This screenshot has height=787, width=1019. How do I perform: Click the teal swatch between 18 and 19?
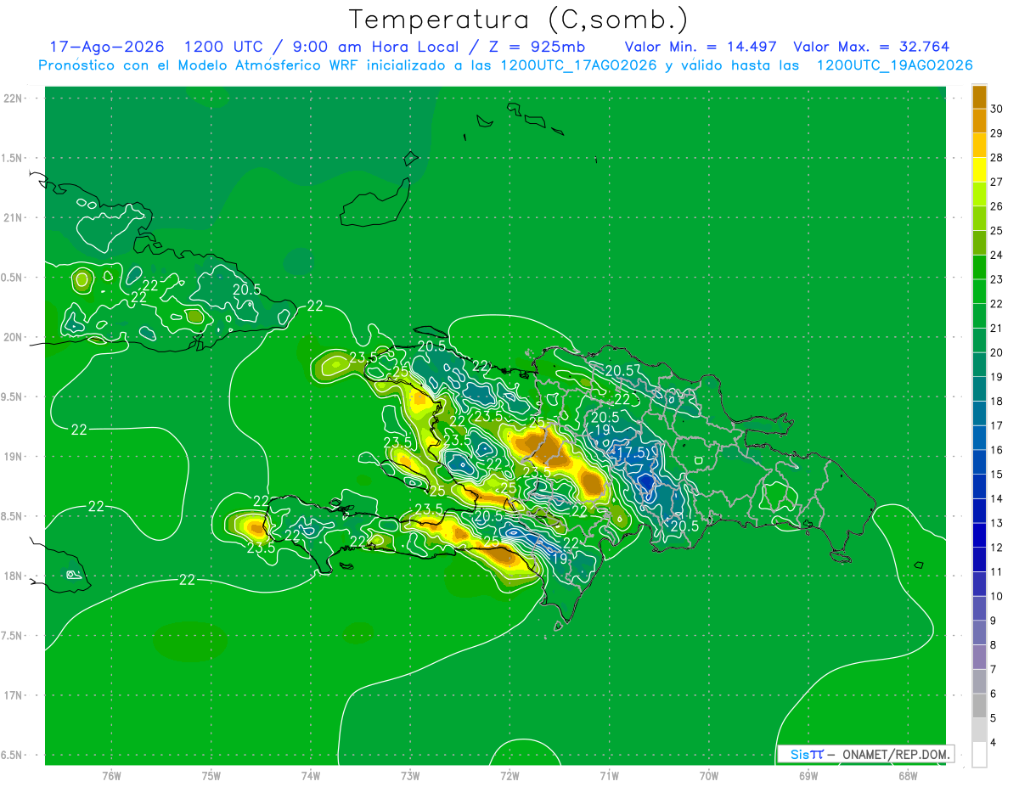tap(979, 389)
